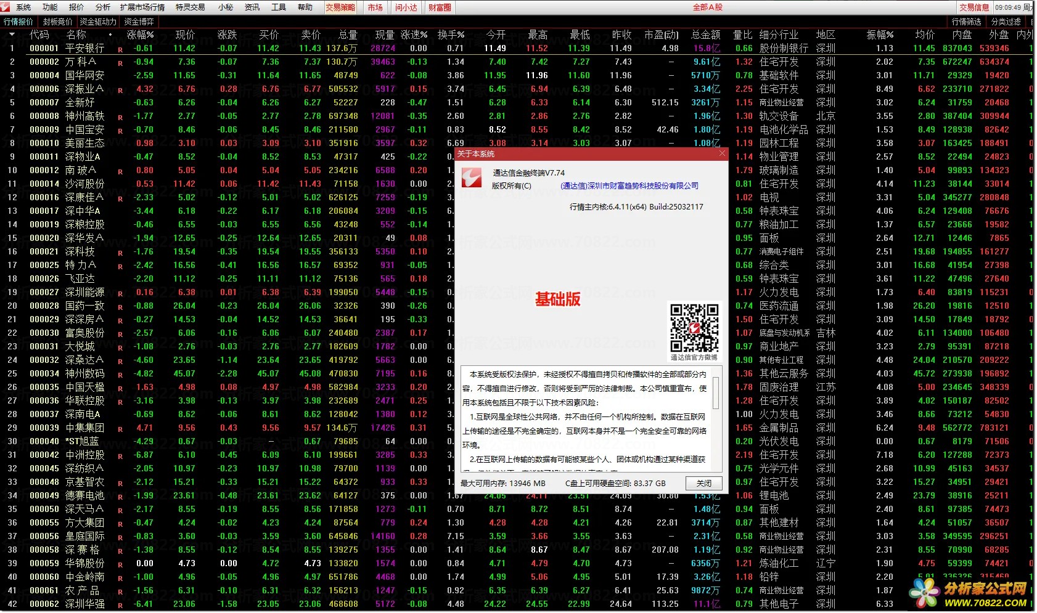Sort by the 内盘 column header

coord(962,35)
